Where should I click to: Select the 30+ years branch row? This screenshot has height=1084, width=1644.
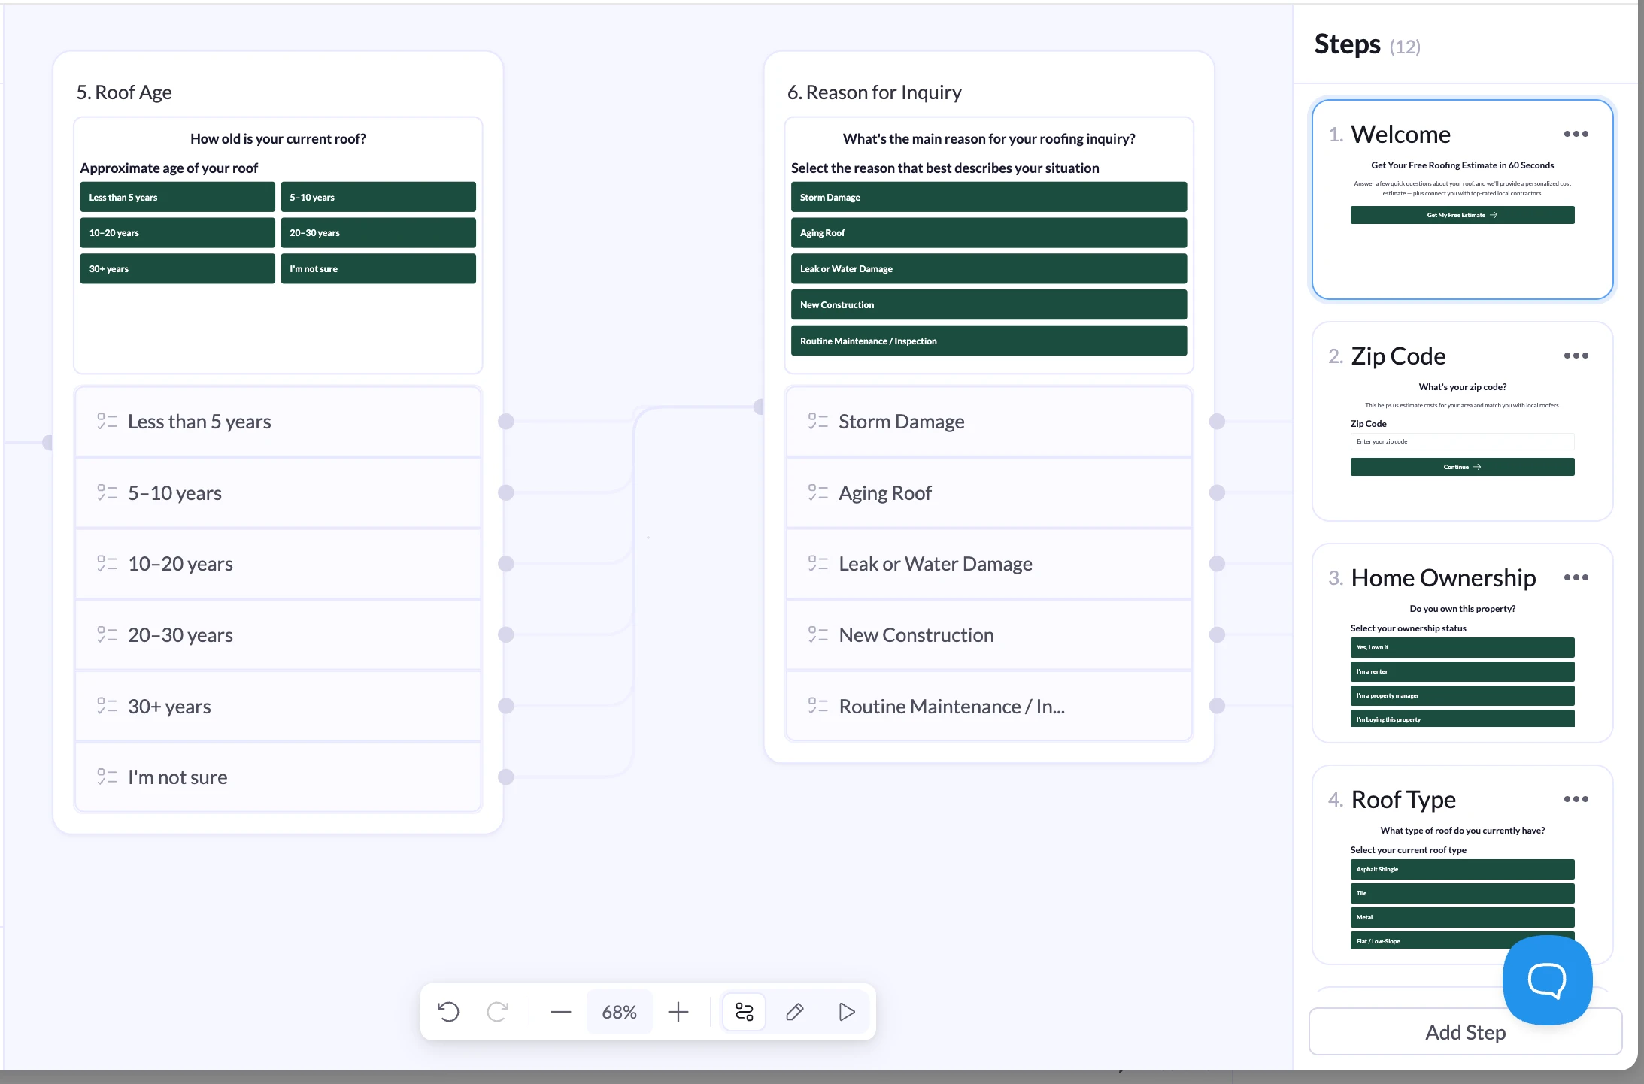(x=278, y=707)
